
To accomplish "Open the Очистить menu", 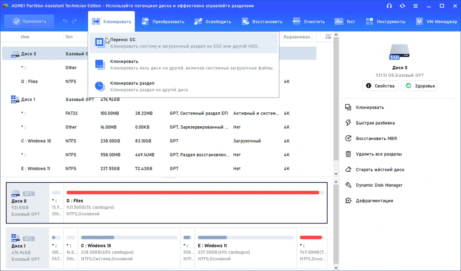I will tap(308, 21).
